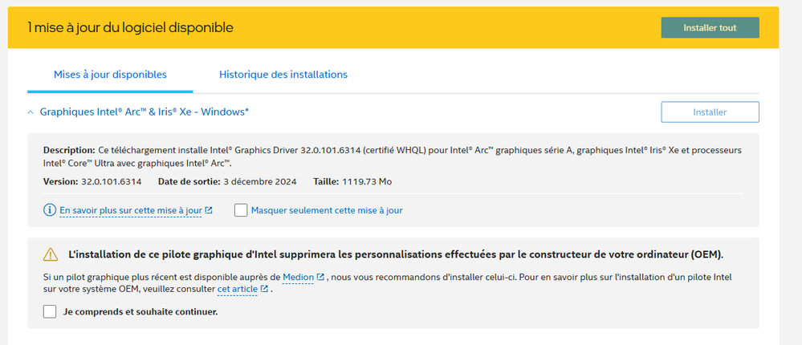Click the yellow warning triangle icon
The width and height of the screenshot is (802, 345).
51,254
